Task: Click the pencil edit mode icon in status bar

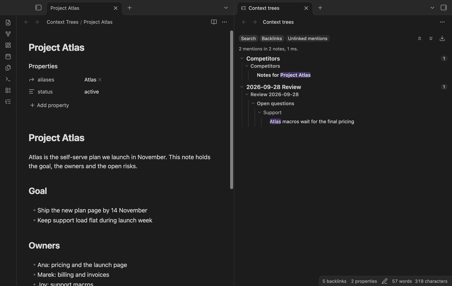Action: tap(385, 281)
